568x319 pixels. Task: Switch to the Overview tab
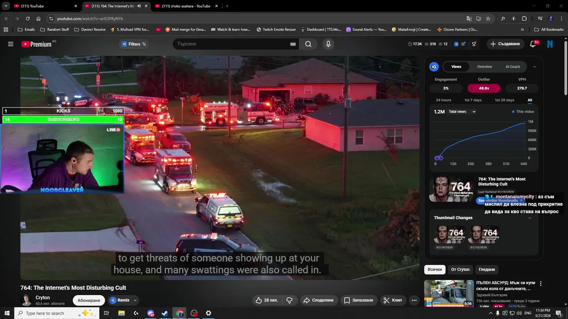(485, 66)
